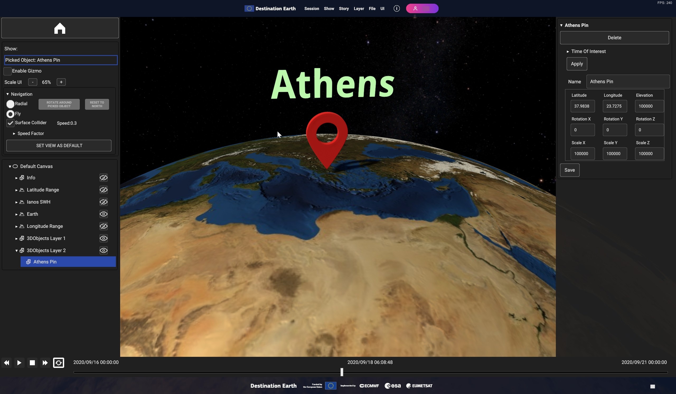Open bottom-right hamburger menu icon
Viewport: 676px width, 394px height.
point(652,386)
